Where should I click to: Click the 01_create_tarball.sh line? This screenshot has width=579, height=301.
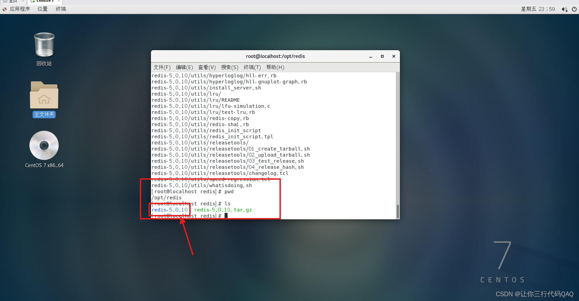coord(231,149)
